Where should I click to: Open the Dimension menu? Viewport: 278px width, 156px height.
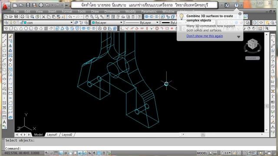(x=112, y=12)
